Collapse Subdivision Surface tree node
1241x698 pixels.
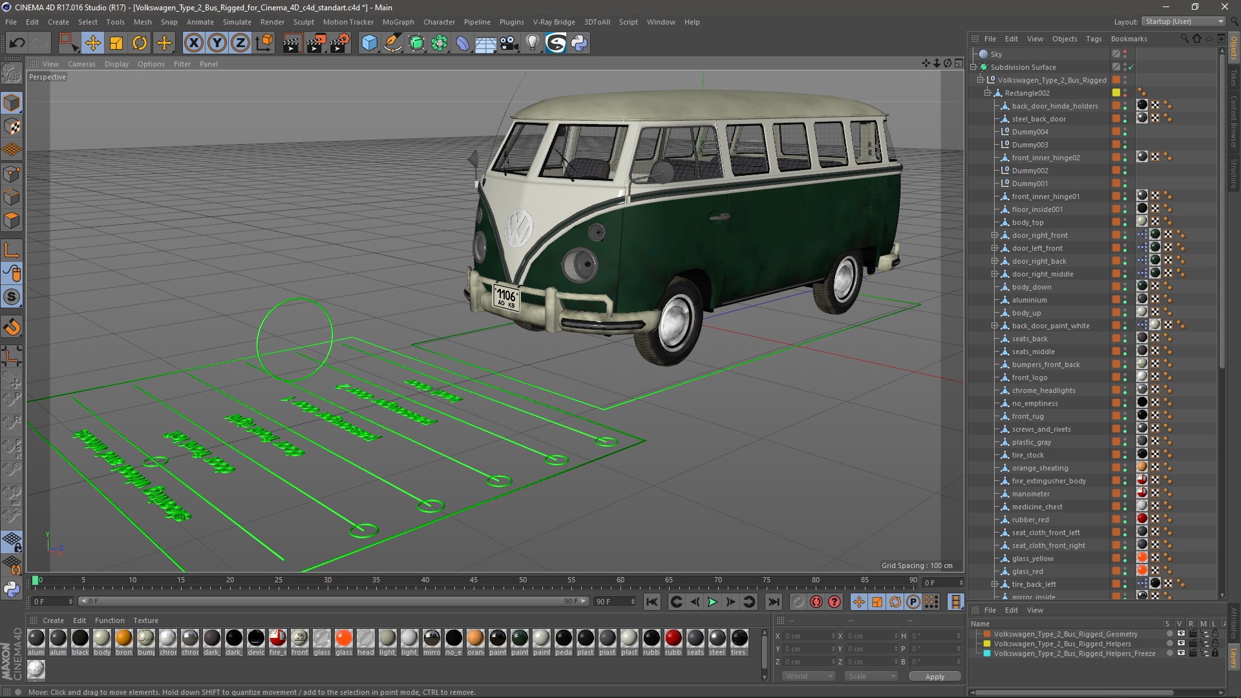pyautogui.click(x=973, y=67)
